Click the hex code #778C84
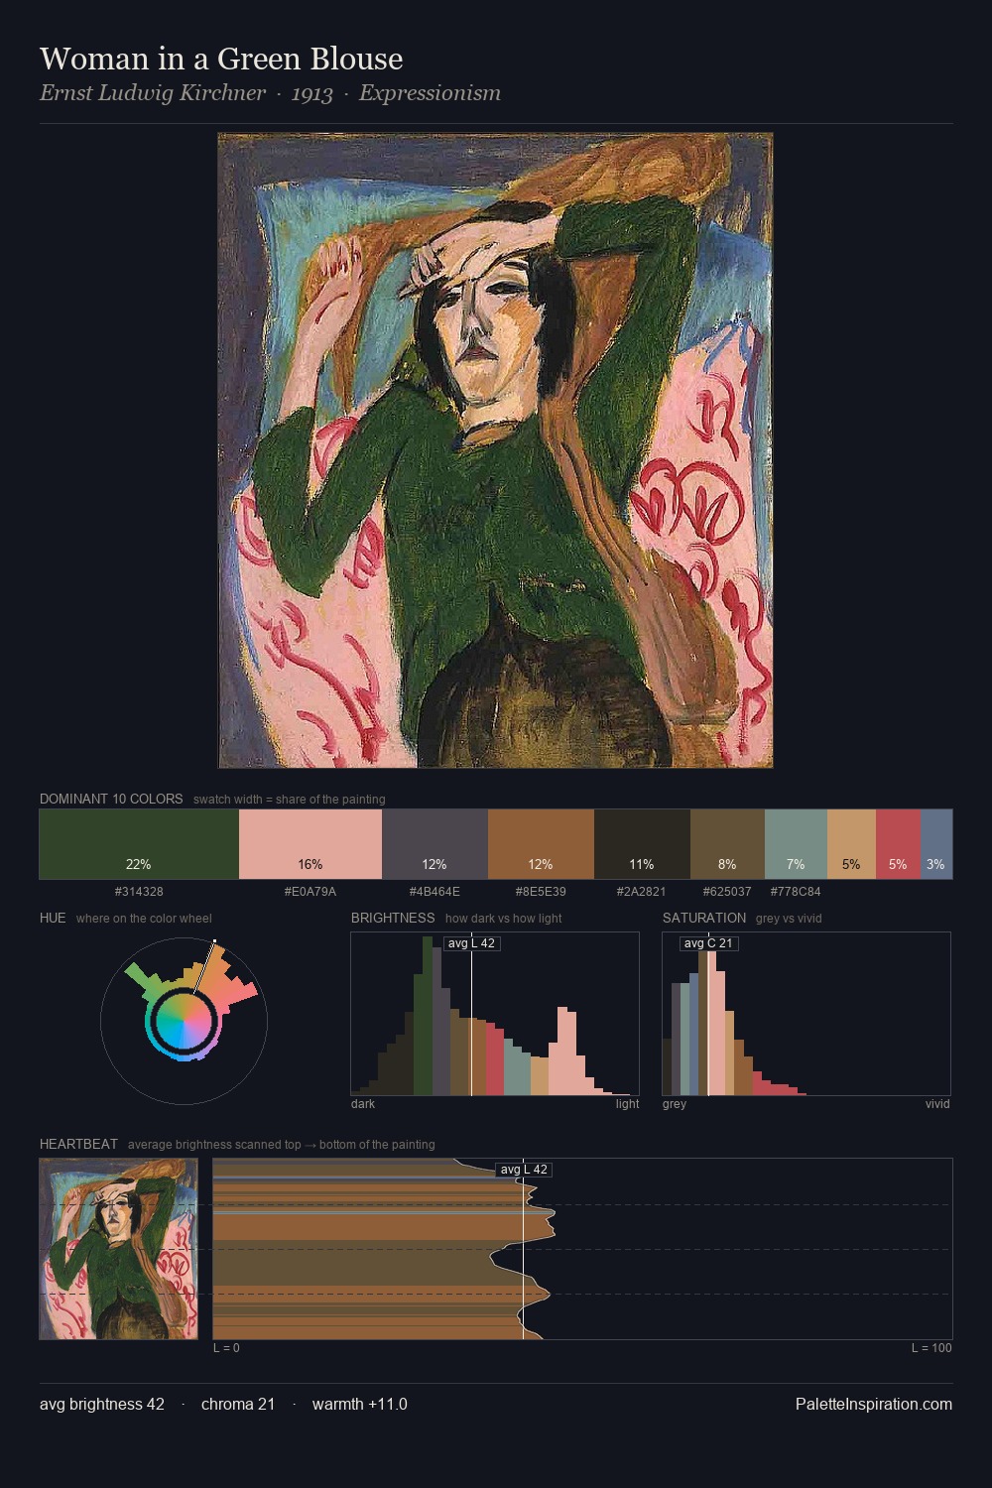 [796, 892]
